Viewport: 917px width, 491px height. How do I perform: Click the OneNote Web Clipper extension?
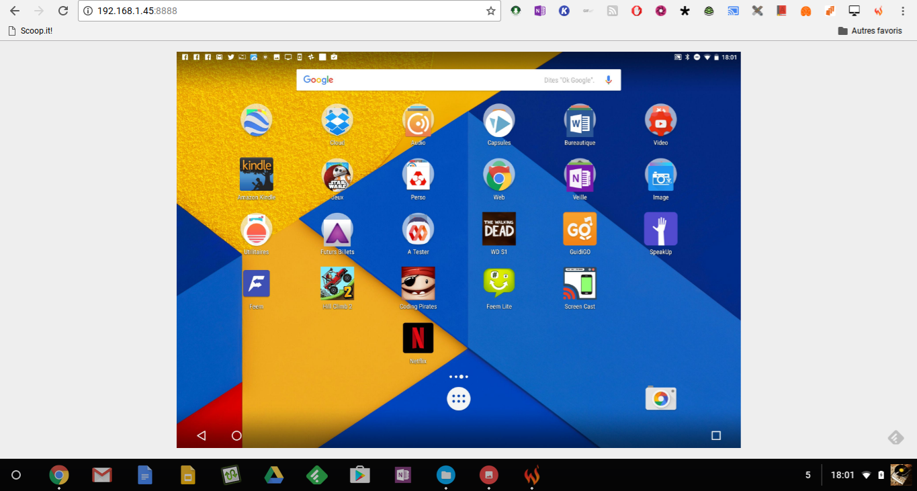pyautogui.click(x=539, y=11)
